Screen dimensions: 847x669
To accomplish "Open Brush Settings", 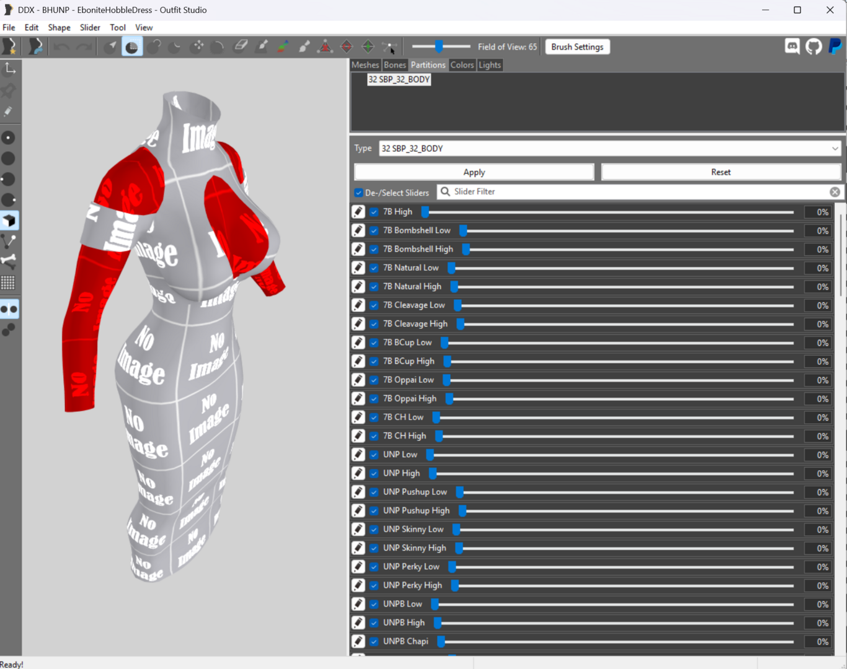I will pos(577,47).
